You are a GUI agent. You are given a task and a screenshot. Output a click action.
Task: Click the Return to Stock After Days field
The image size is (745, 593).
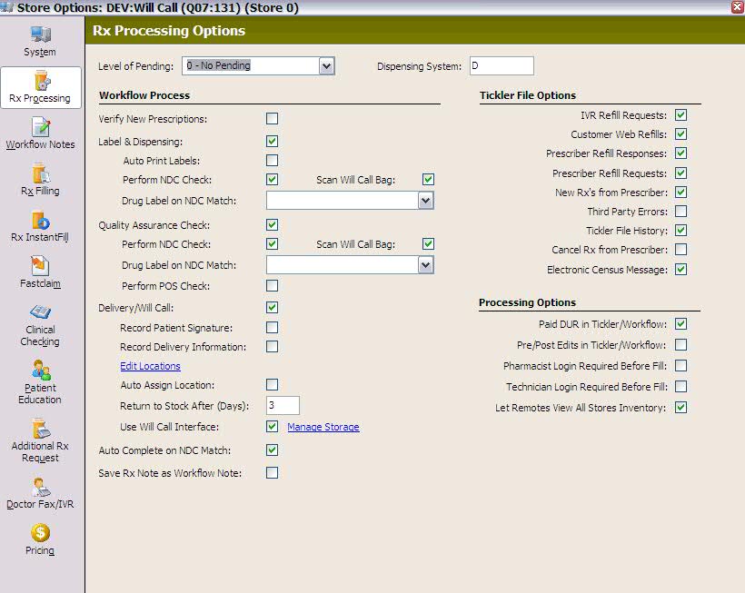point(283,405)
